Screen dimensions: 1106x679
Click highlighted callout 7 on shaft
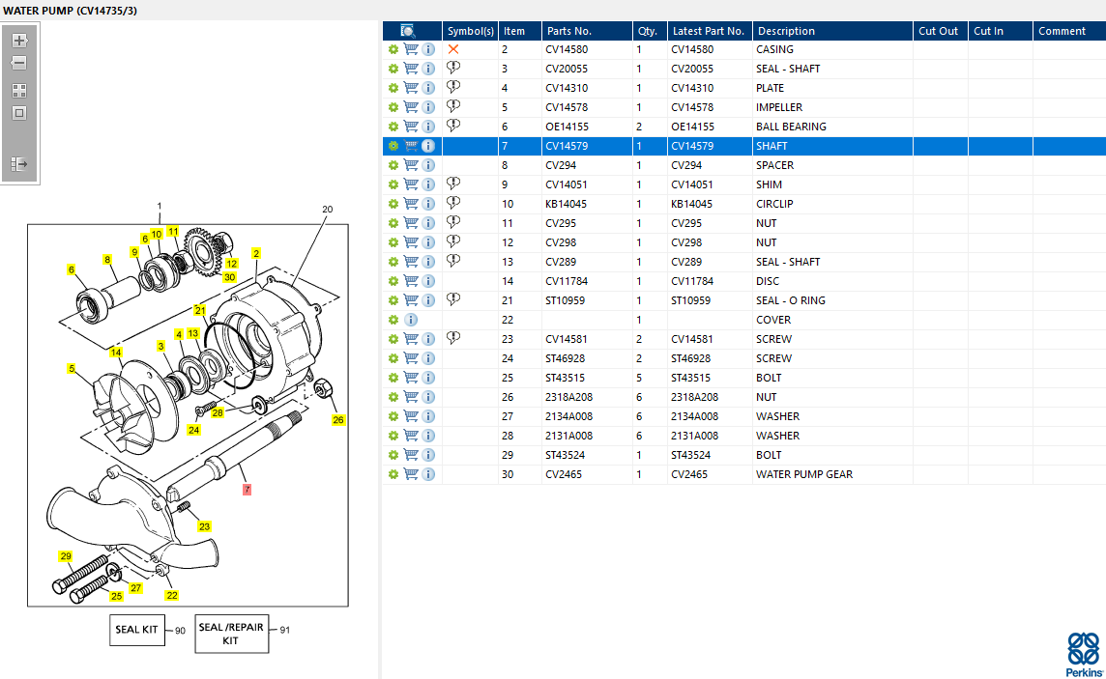click(x=247, y=490)
